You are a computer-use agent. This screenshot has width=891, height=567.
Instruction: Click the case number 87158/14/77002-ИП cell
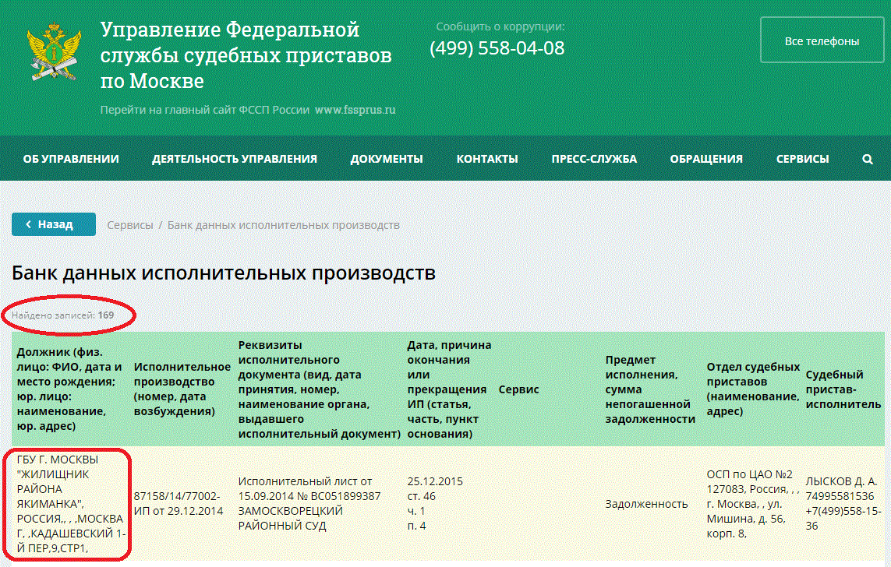coord(179,503)
